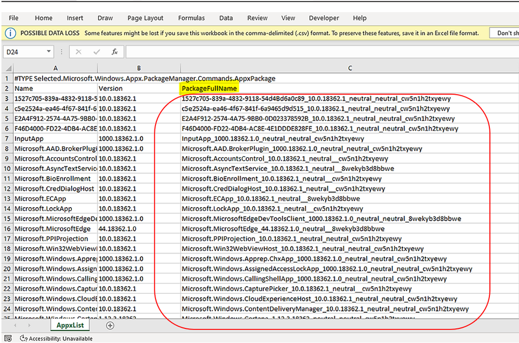The width and height of the screenshot is (519, 343).
Task: Select column B header
Action: click(139, 68)
